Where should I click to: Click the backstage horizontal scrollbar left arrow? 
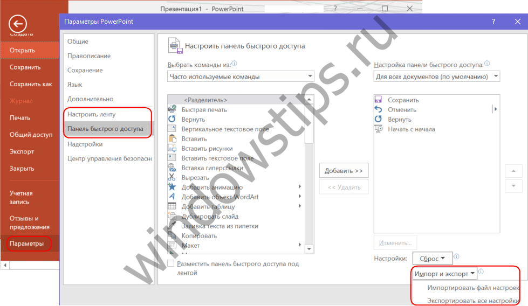click(5, 265)
